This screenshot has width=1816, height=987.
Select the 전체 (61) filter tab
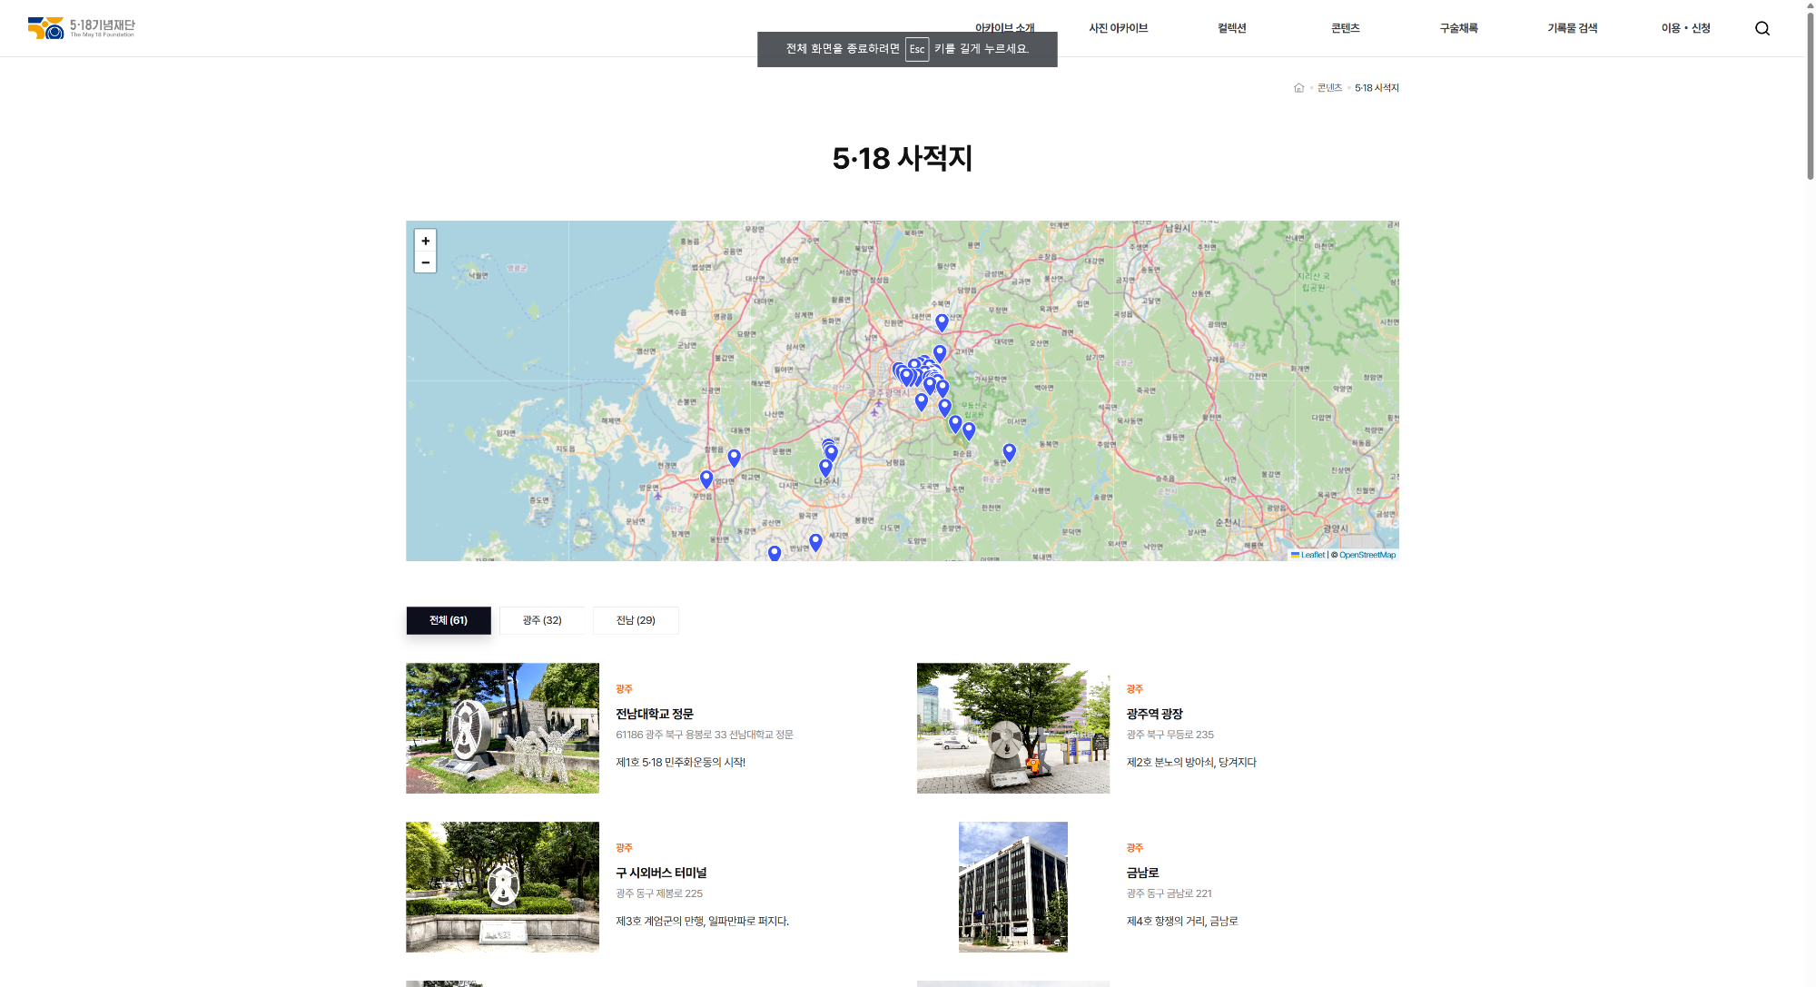449,620
